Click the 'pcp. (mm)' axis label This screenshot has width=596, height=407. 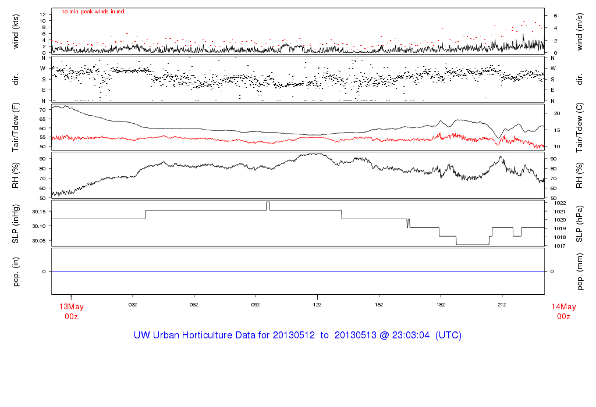[x=579, y=272]
